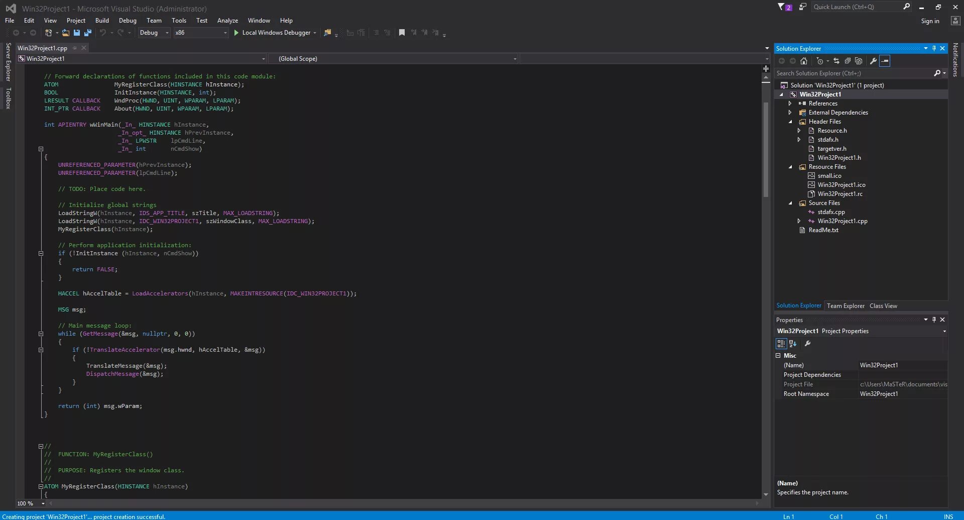Click the Save All icon on the toolbar
Viewport: 964px width, 520px height.
coord(88,32)
